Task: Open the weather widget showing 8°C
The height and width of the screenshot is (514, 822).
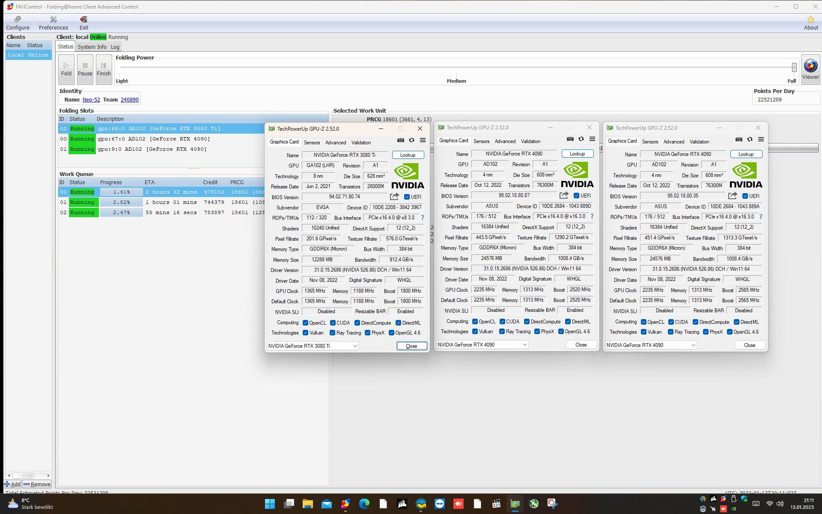Action: (x=31, y=504)
